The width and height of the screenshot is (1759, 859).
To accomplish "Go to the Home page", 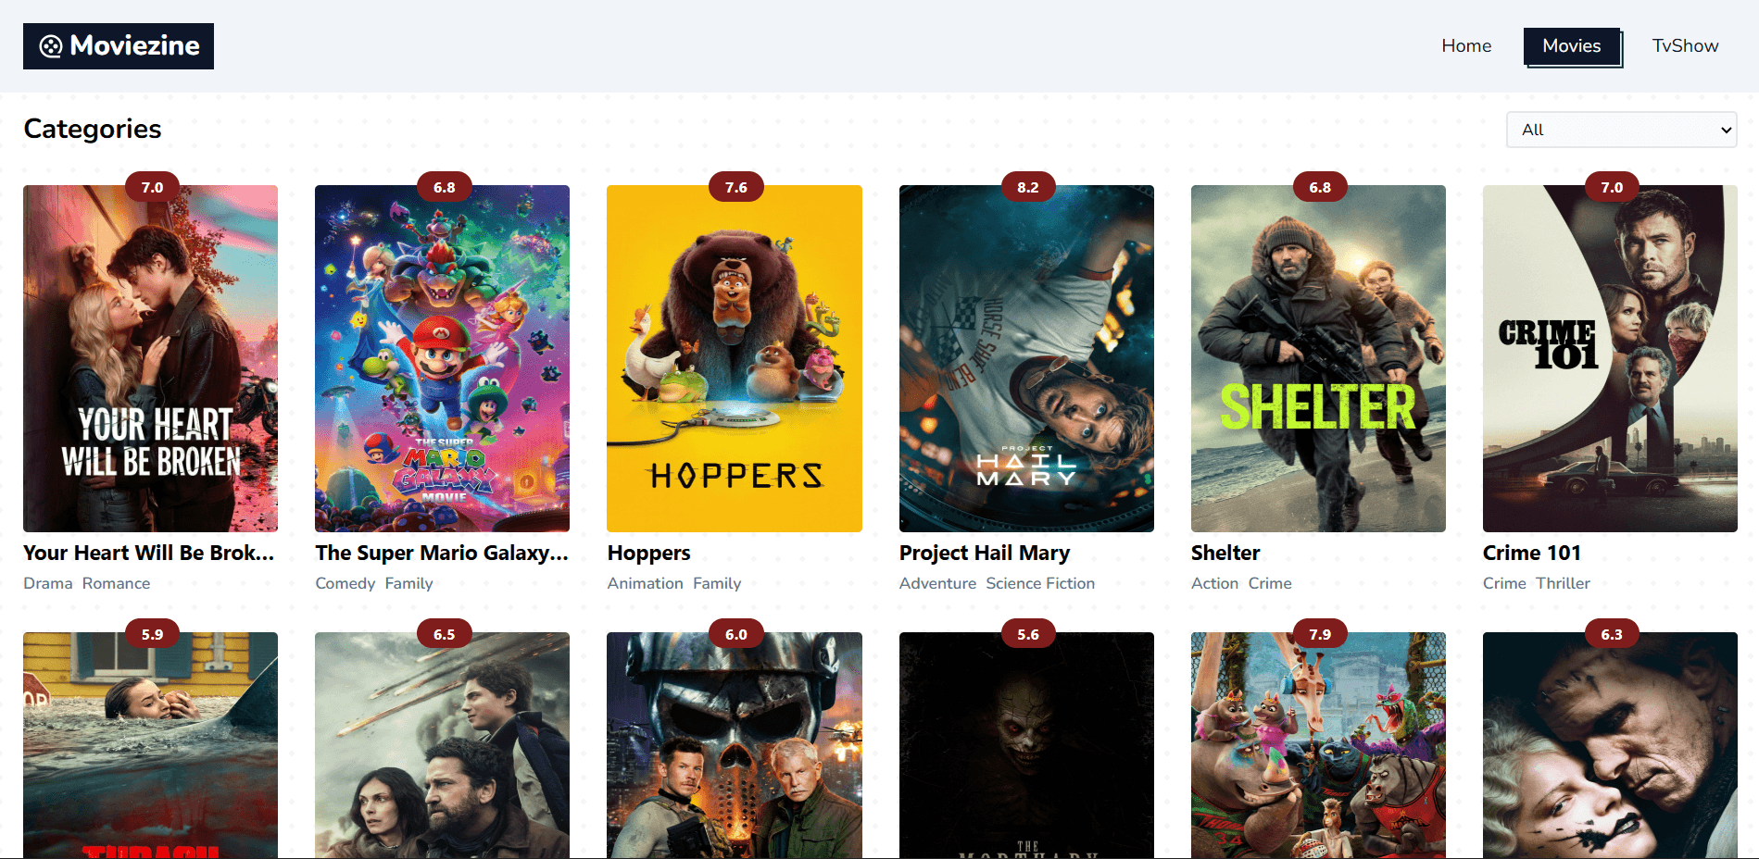I will pos(1466,46).
